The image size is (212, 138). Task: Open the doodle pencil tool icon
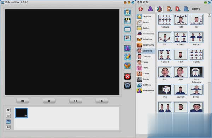point(127,57)
